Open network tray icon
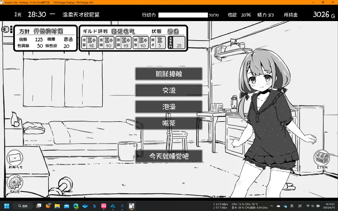The height and width of the screenshot is (211, 338). click(x=308, y=206)
